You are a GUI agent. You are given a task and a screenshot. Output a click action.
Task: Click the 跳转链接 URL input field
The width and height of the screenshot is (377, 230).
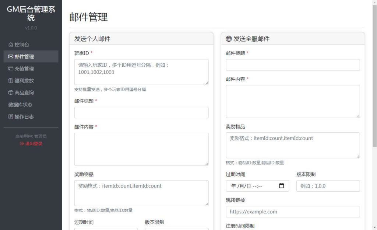click(x=292, y=212)
